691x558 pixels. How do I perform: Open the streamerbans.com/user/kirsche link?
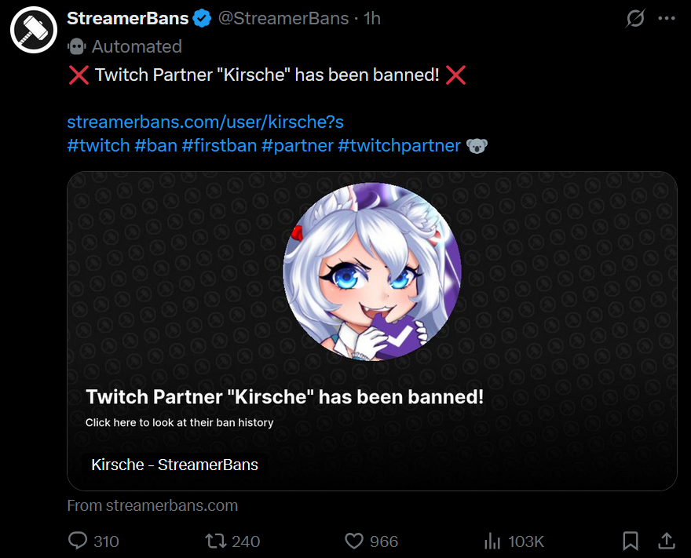pos(205,122)
